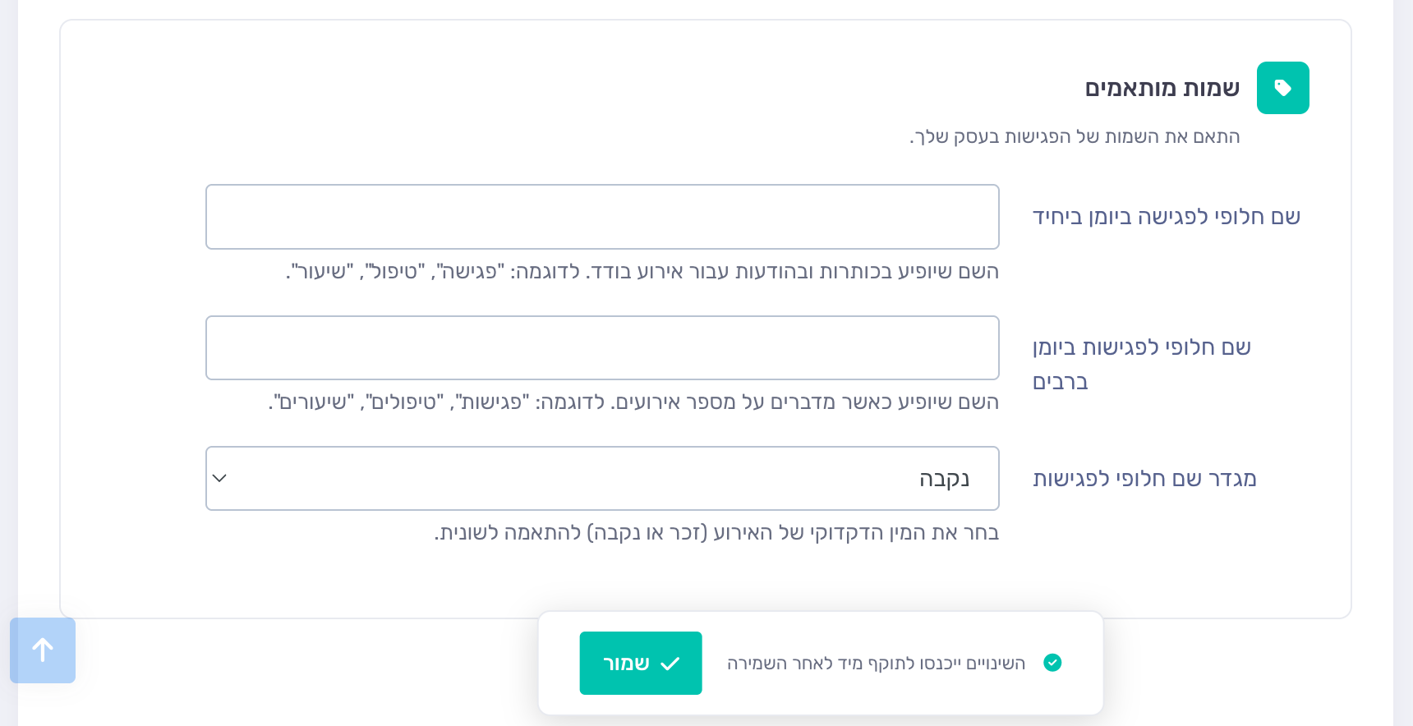Image resolution: width=1413 pixels, height=726 pixels.
Task: Click the up-arrow scroll-to-top icon
Action: tap(42, 650)
